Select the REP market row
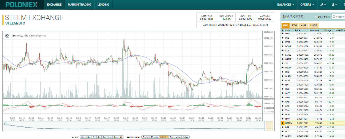This screenshot has width=345, height=139. (313, 127)
